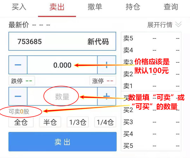Select the 卖4 order book row
The height and width of the screenshot is (158, 190).
click(151, 50)
